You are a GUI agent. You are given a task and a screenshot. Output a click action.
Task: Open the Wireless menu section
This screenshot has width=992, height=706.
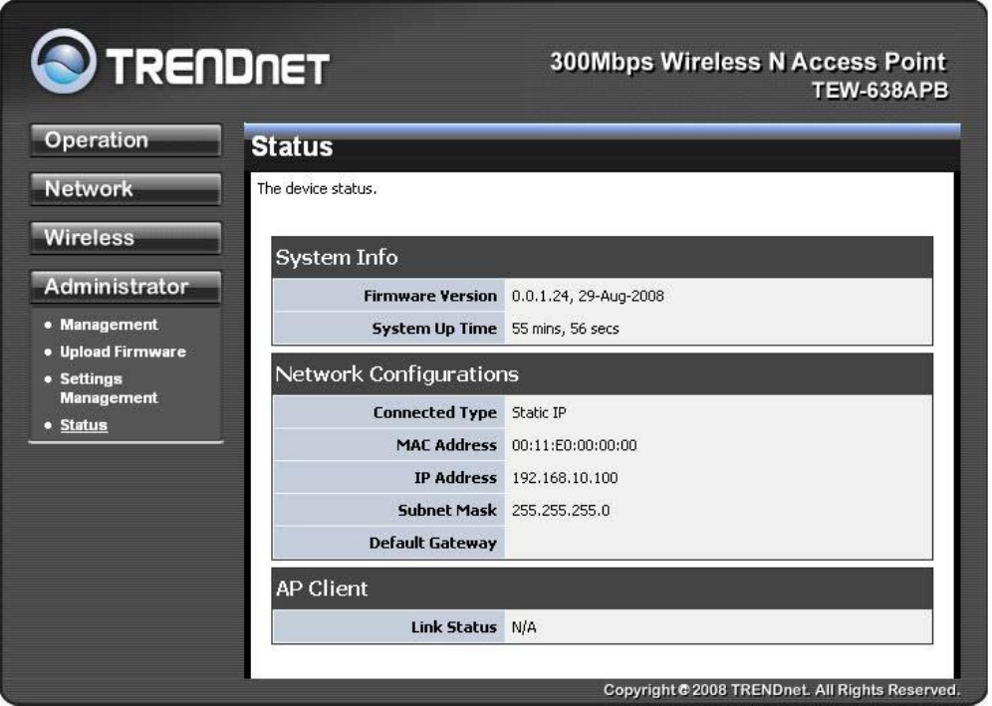point(125,237)
